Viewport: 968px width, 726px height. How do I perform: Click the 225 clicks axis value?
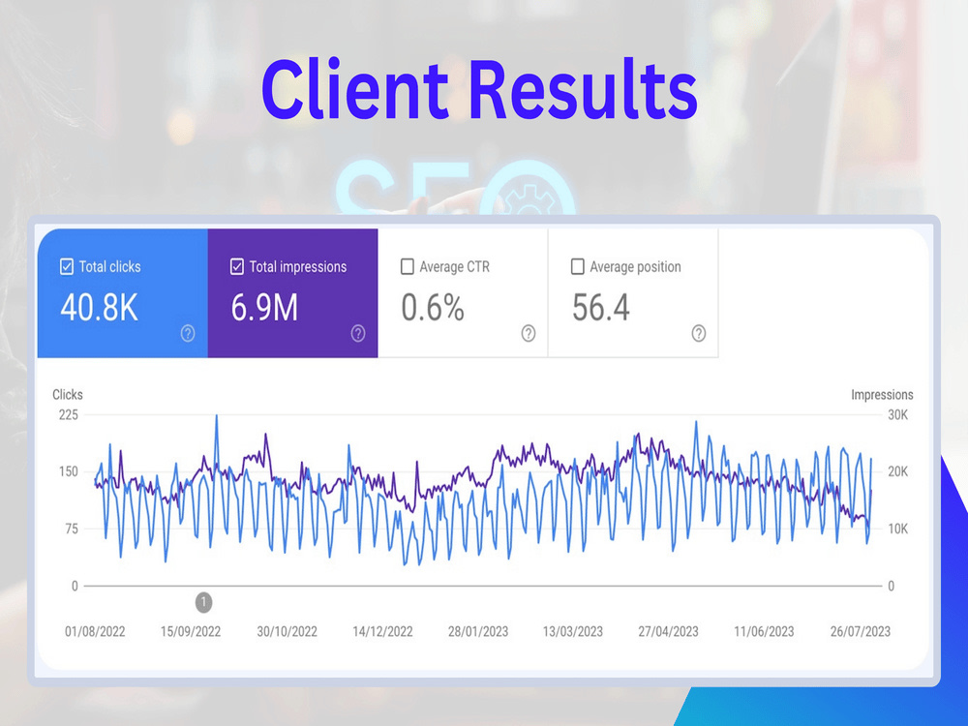pos(69,415)
